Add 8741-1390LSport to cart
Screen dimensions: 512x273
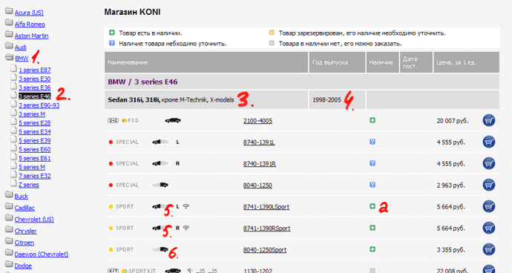[x=488, y=207]
